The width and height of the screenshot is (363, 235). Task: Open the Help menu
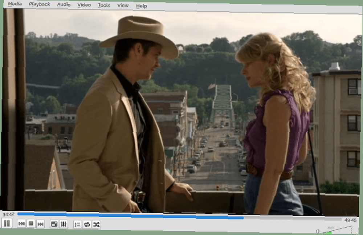point(142,6)
